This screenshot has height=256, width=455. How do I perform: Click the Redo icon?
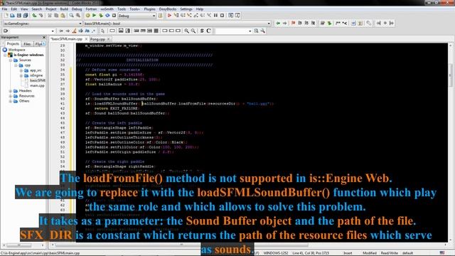click(x=41, y=16)
